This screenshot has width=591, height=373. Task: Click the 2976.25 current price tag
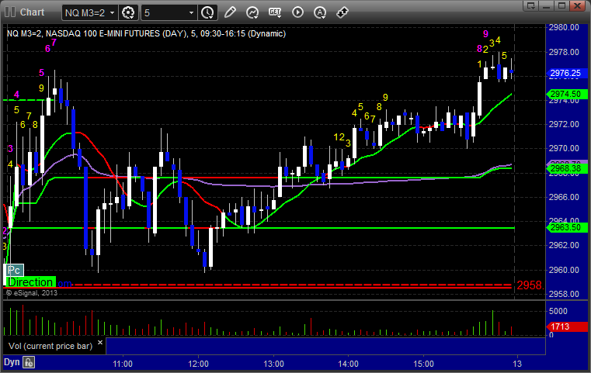(565, 73)
